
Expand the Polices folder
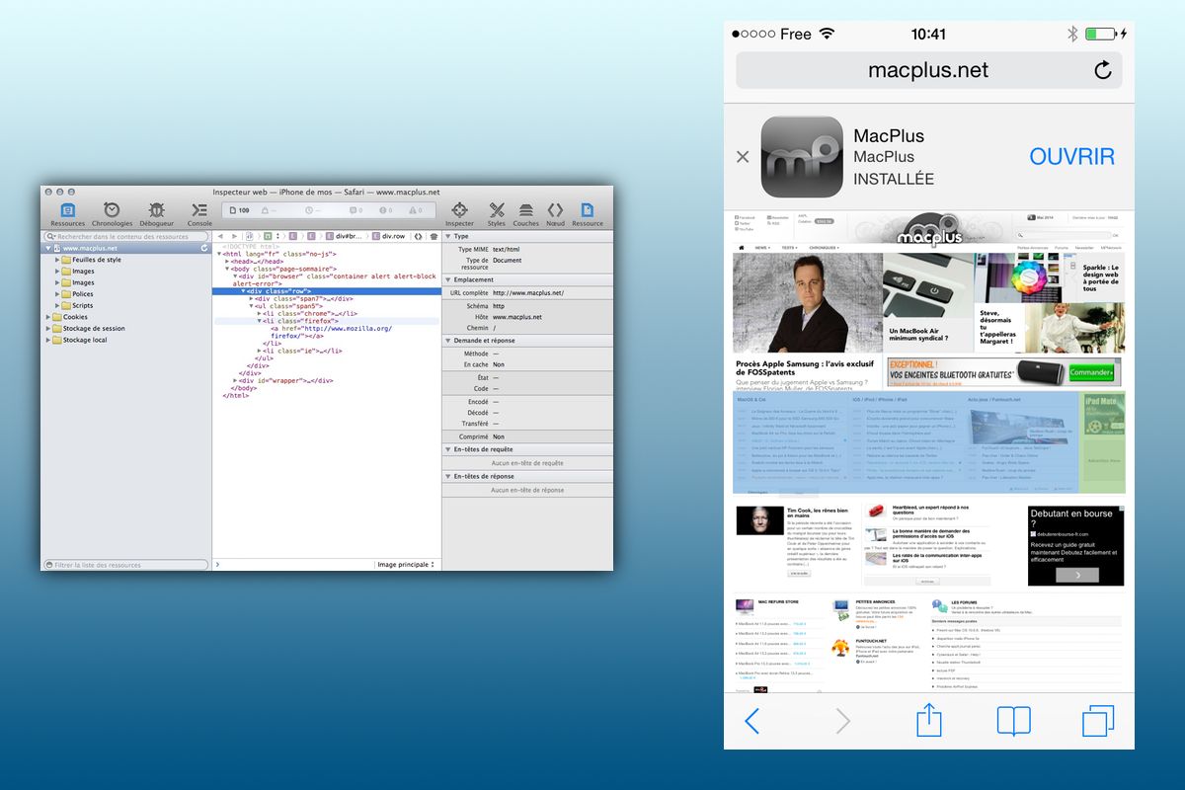click(58, 294)
